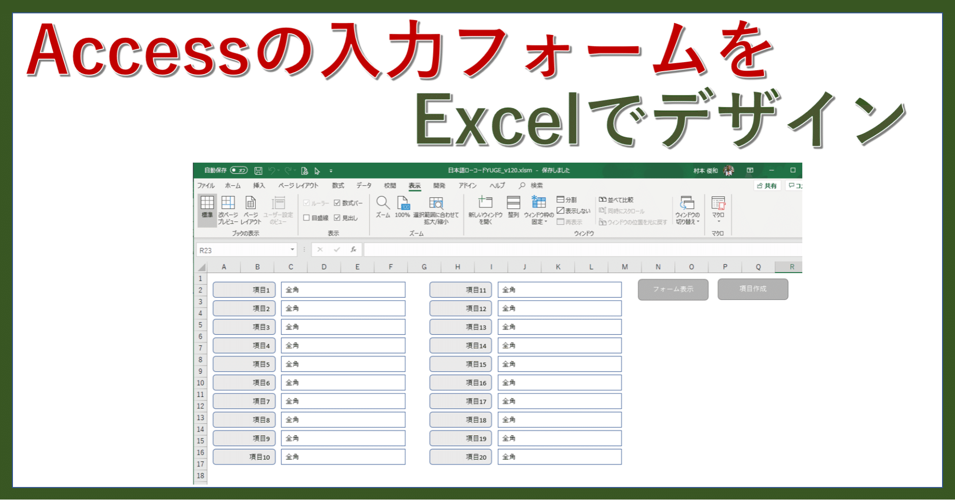955x500 pixels.
Task: Switch to ページレイアウト view icon
Action: click(250, 209)
